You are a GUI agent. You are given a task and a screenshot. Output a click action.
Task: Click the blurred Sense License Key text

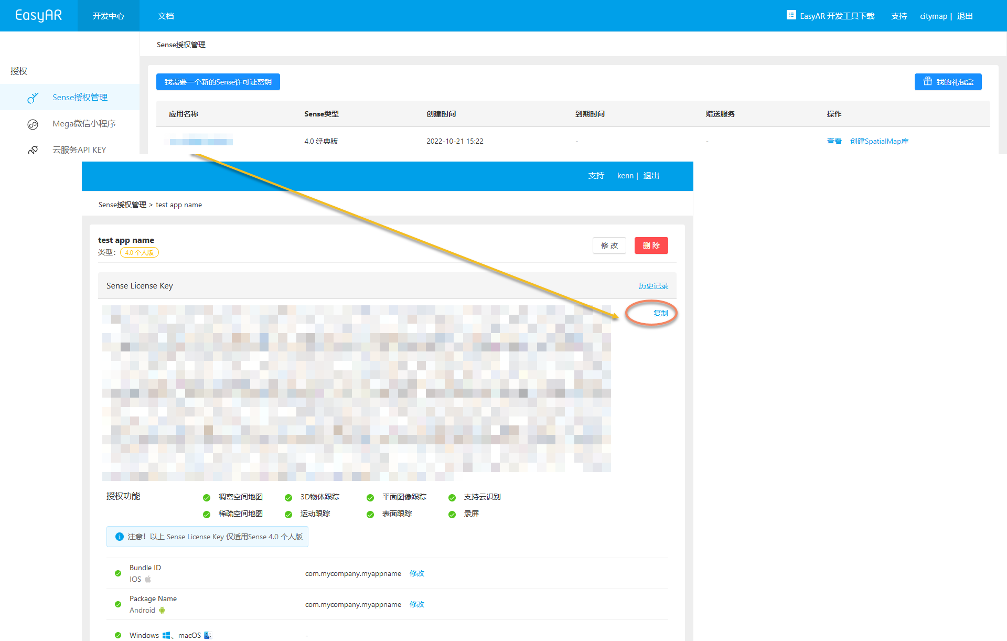(x=357, y=392)
